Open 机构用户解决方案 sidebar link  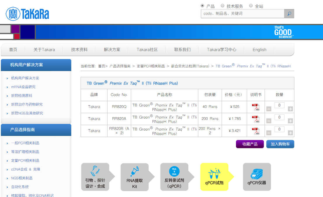pos(25,78)
